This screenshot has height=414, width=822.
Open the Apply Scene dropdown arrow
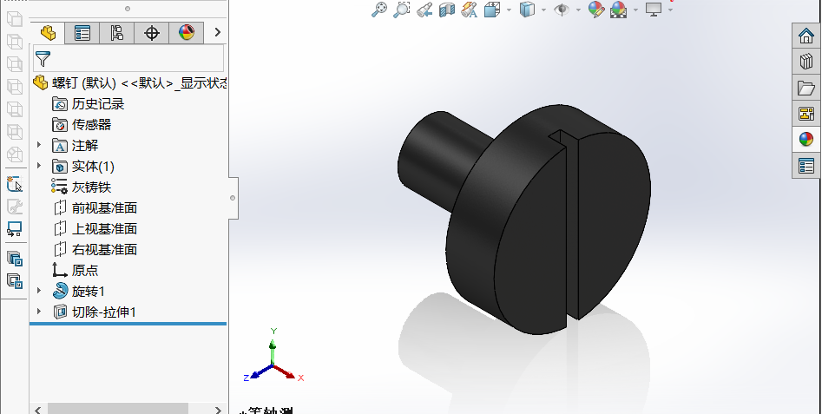pos(636,10)
